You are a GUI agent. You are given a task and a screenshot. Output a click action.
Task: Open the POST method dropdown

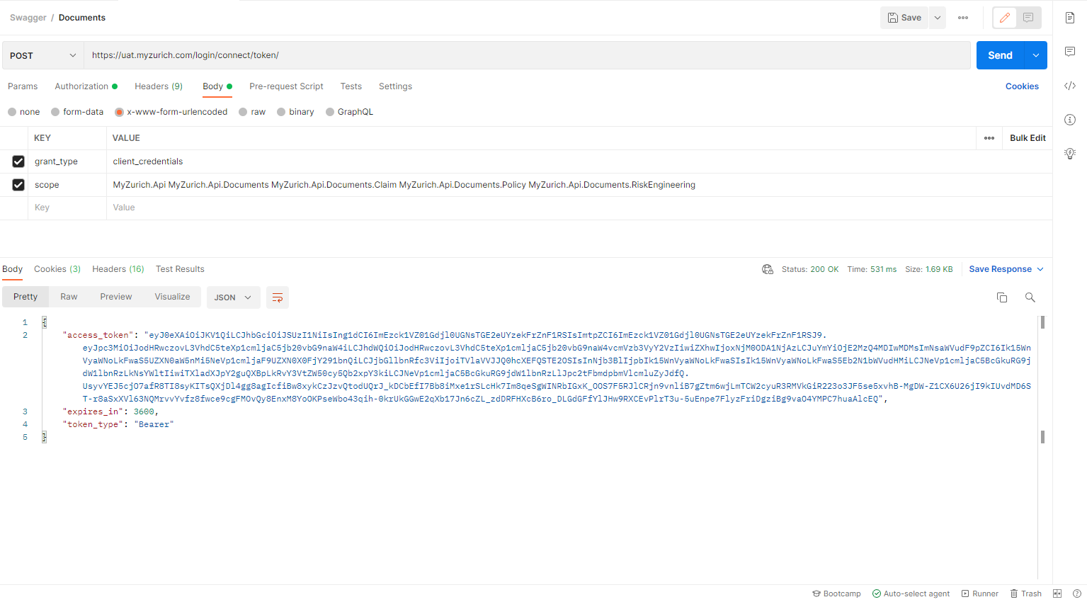(x=43, y=55)
